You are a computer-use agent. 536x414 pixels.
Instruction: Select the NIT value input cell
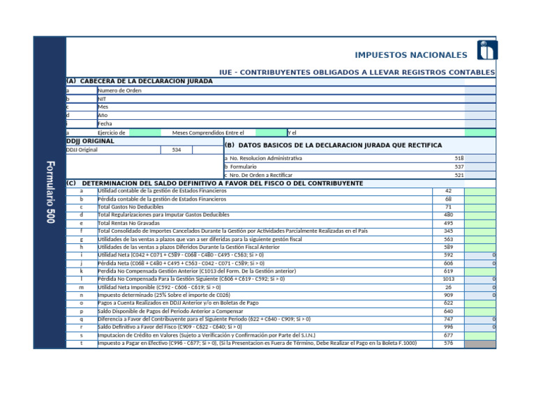[480, 99]
